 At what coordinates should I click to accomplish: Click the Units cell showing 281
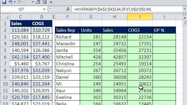[x=91, y=37]
